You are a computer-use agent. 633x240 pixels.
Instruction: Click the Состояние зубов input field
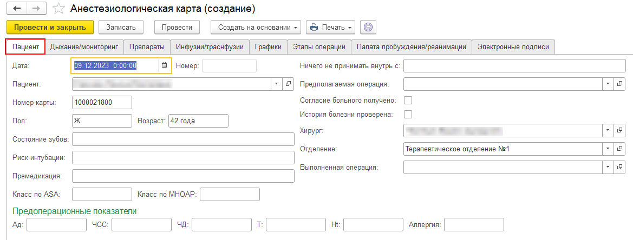pos(183,139)
